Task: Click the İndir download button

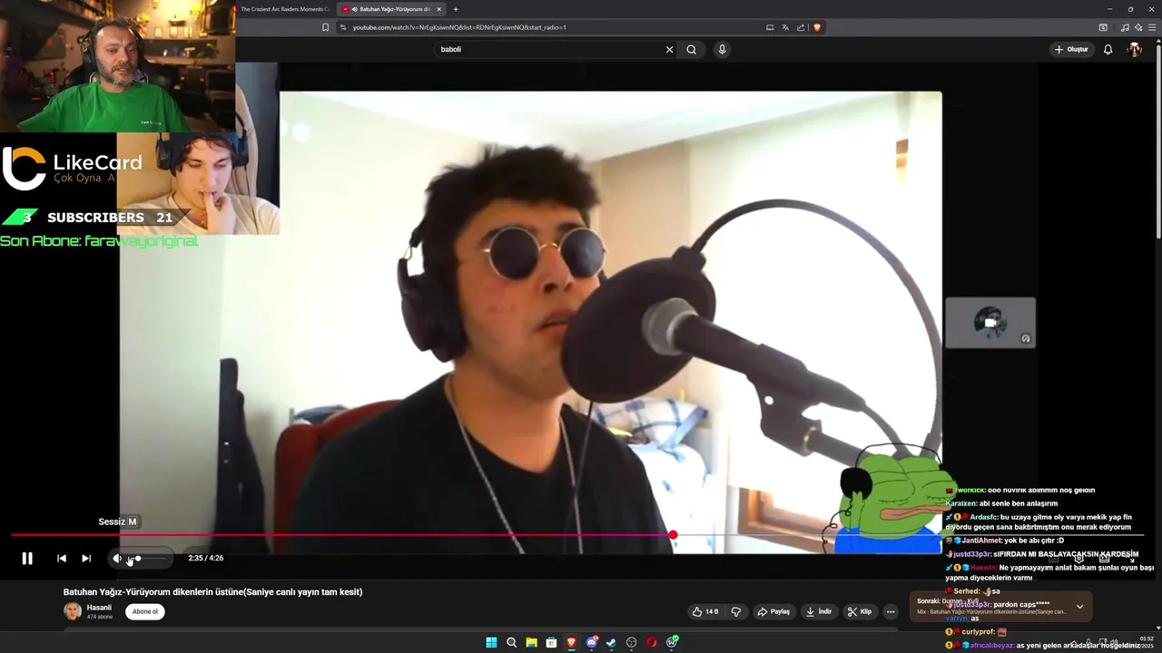Action: 819,611
